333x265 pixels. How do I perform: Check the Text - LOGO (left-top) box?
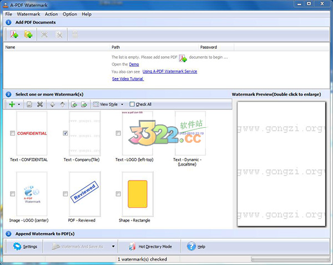click(118, 133)
